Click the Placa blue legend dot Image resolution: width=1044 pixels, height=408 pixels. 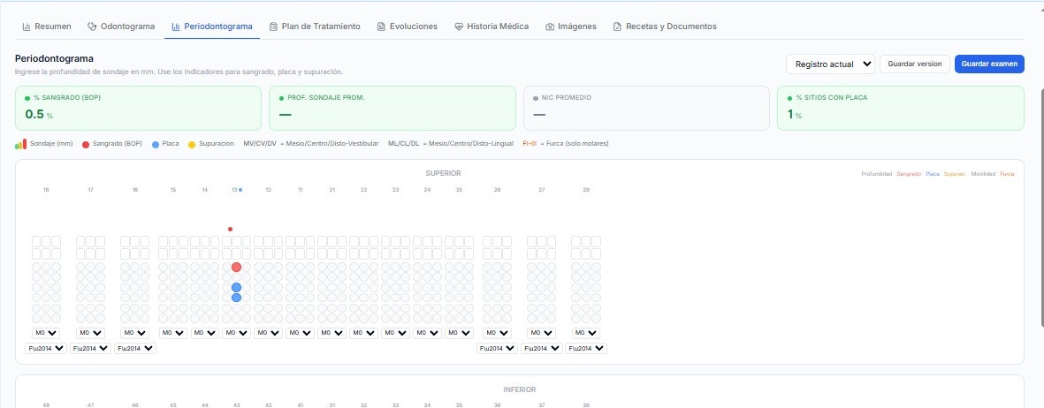tap(155, 144)
